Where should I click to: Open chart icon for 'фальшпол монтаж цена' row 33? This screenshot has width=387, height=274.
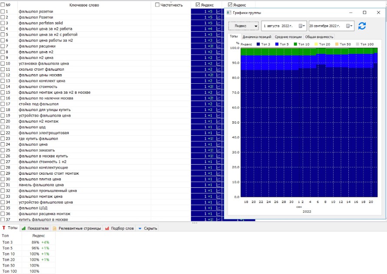pos(218,196)
